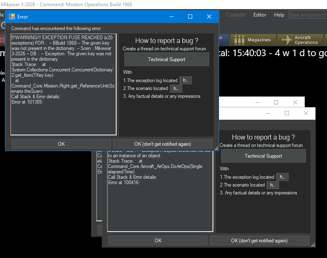
Task: Click OK in the DoAirOps error dialog
Action: (x=158, y=241)
